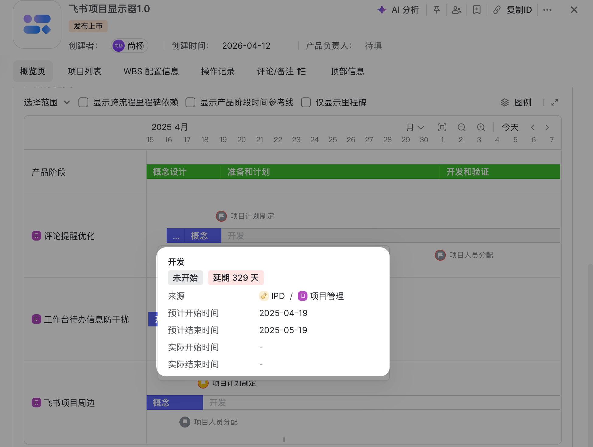Open creator 尚杨 profile chip
The width and height of the screenshot is (593, 447).
click(130, 46)
